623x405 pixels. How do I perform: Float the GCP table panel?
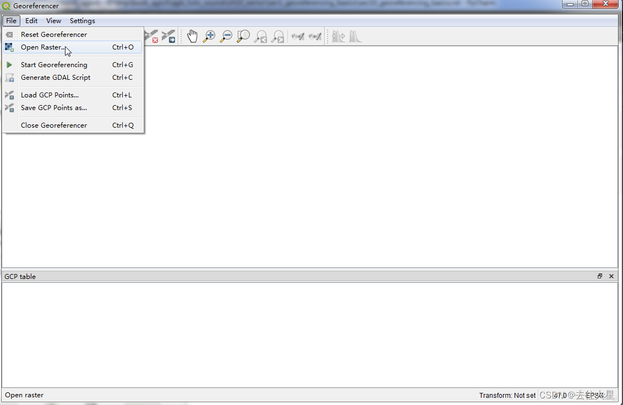pyautogui.click(x=600, y=276)
